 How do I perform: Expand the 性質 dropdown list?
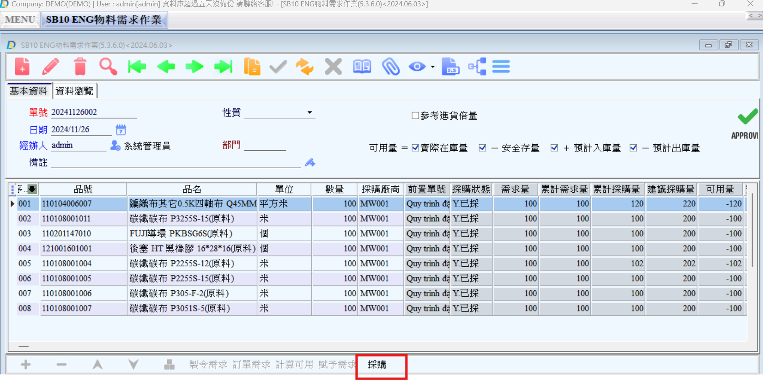(310, 113)
